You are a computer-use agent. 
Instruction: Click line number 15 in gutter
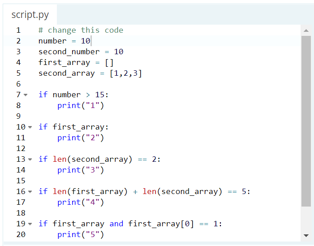21,181
